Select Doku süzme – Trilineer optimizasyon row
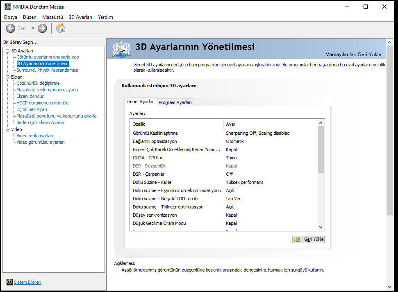 [x=223, y=207]
